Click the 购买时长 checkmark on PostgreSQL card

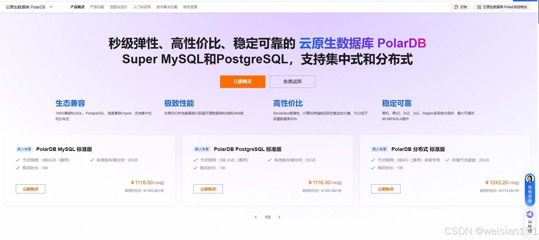click(x=195, y=168)
